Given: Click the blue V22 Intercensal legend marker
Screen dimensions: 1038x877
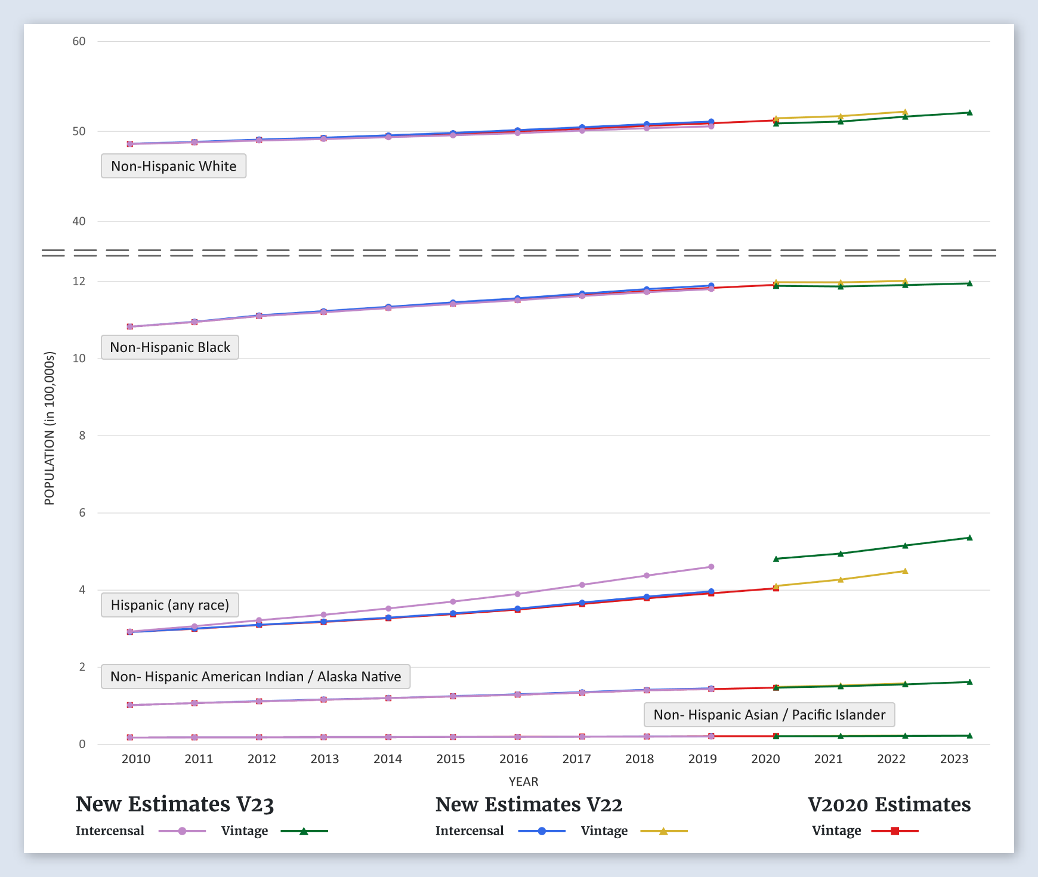Looking at the screenshot, I should [x=542, y=831].
